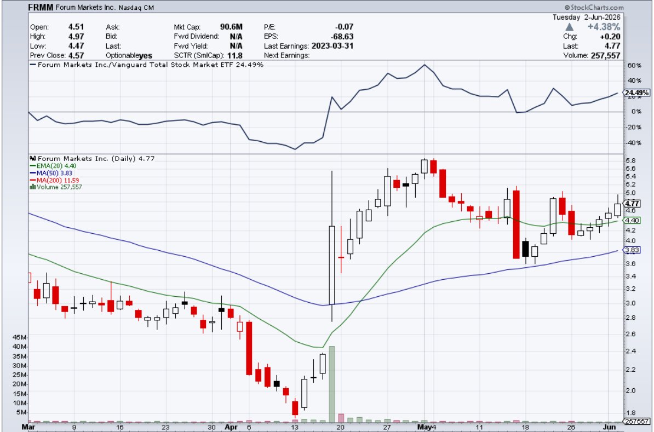Viewport: 654px width, 432px height.
Task: Click the boxed 3.83 MA label on price axis
Action: pos(632,250)
